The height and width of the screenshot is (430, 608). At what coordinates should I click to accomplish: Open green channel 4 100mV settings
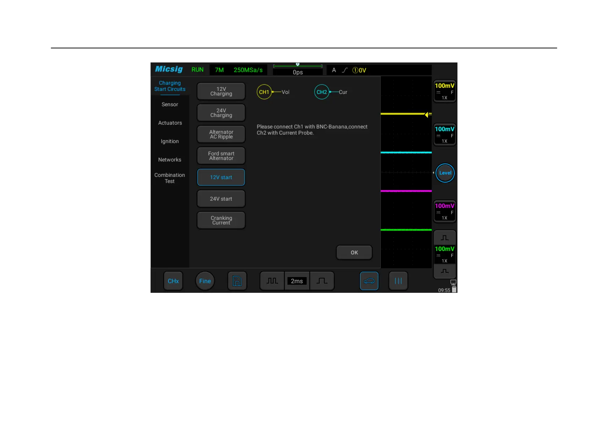coord(444,255)
